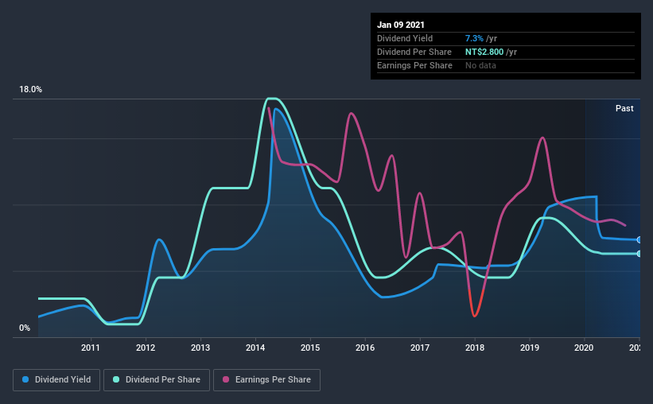Click the Earnings Per Share tooltip row label
The image size is (653, 404).
click(x=414, y=65)
